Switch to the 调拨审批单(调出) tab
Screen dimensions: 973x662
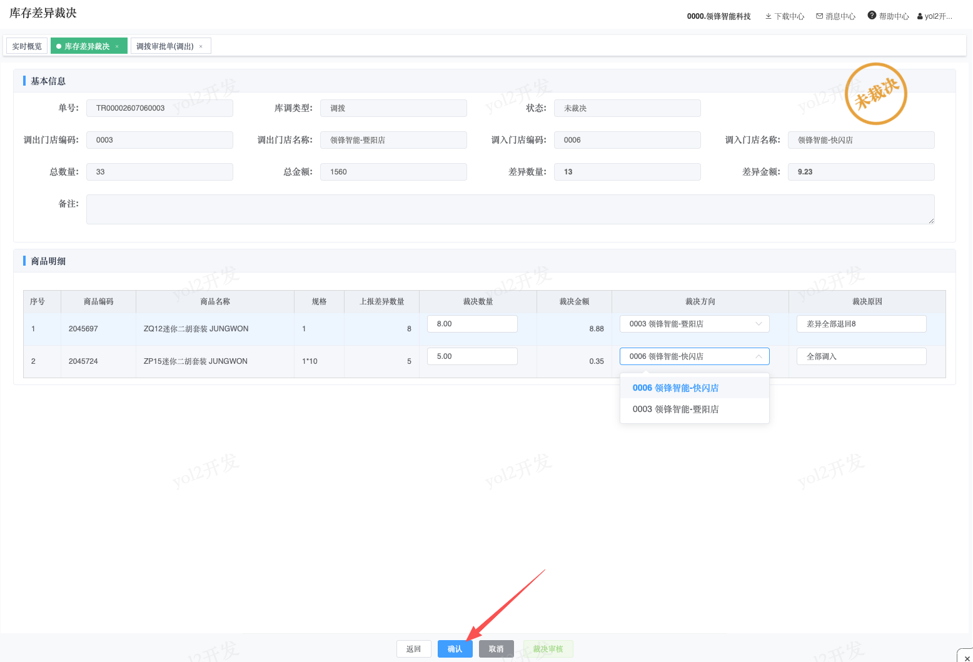tap(165, 46)
